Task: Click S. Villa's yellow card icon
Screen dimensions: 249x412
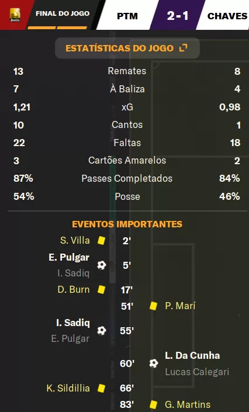Action: point(102,240)
